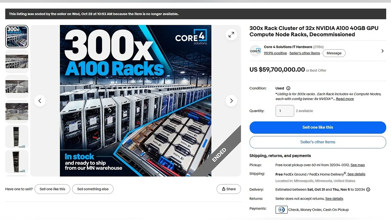This screenshot has height=220, width=391.
Task: Share this listing
Action: [x=229, y=189]
